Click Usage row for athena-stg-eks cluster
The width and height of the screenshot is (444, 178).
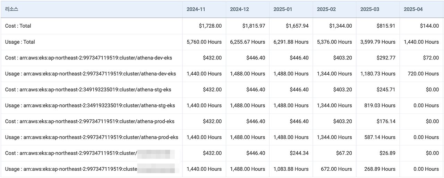[222, 105]
